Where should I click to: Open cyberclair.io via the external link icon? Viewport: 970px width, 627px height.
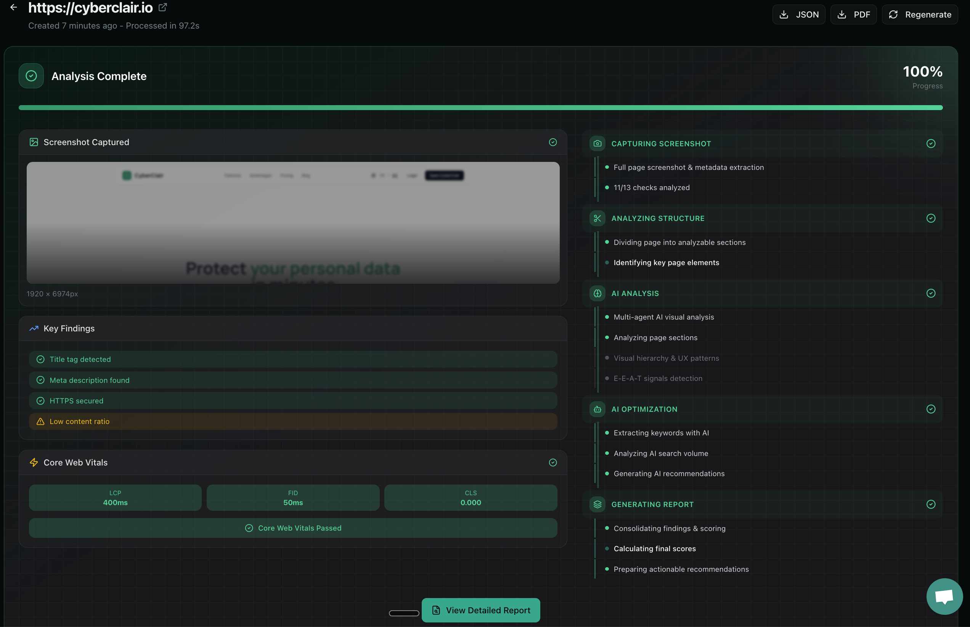coord(162,6)
